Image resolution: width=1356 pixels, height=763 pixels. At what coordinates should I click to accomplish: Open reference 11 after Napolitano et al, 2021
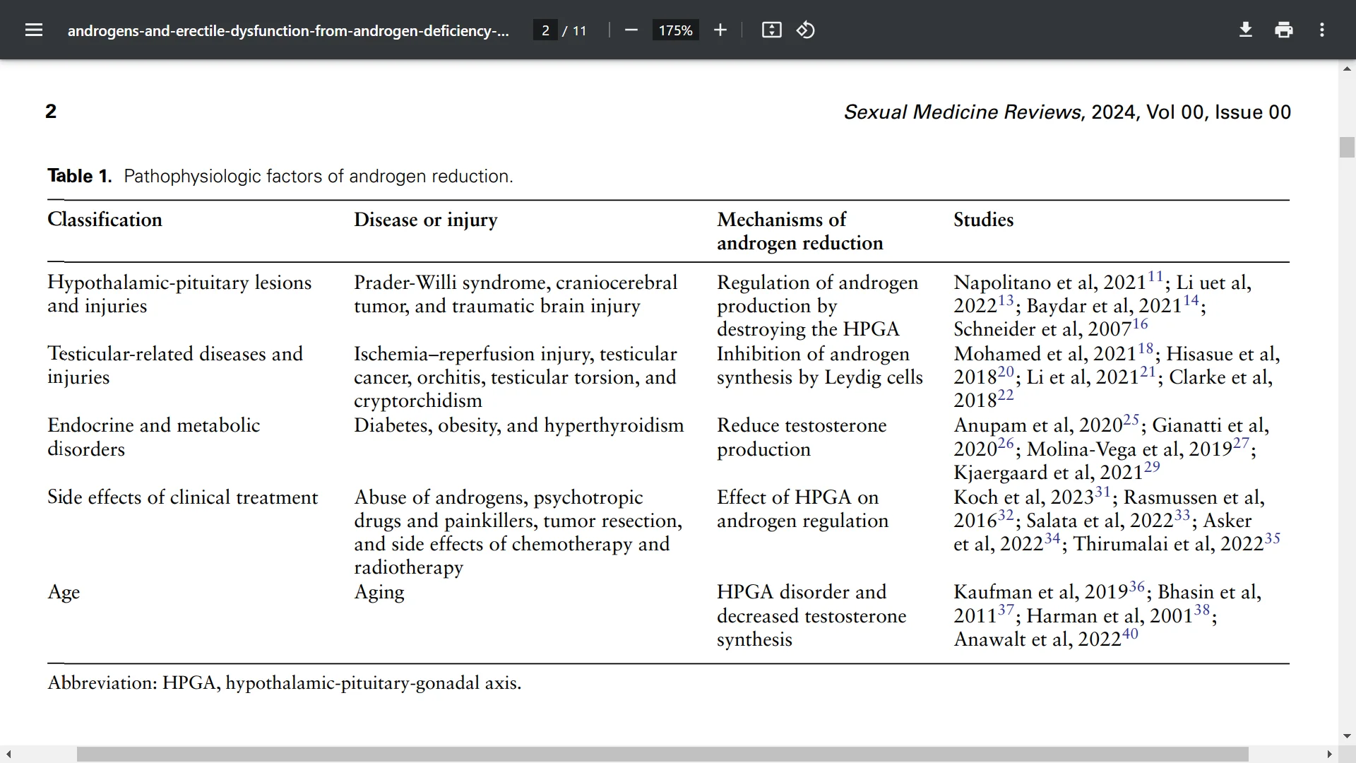pos(1155,276)
